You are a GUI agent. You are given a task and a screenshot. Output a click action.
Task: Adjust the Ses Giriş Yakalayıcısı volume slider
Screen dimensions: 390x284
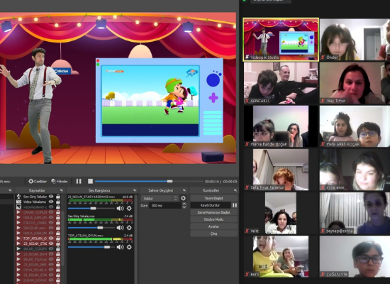[91, 228]
